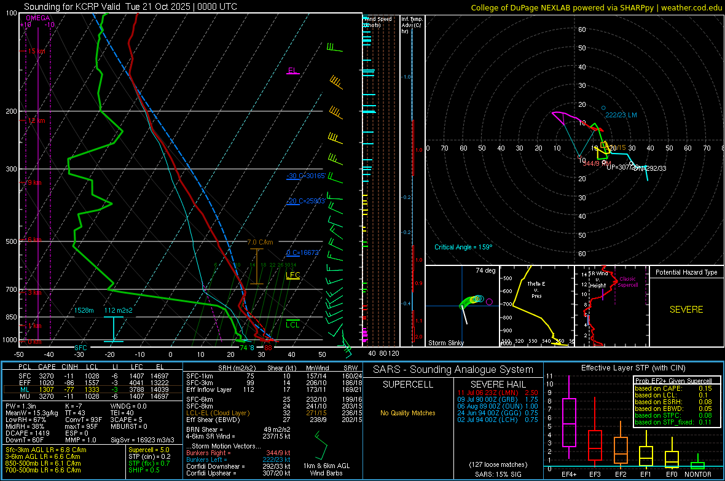Click "Critical Angle = 159°" on hodograph
This screenshot has width=725, height=481.
pos(463,247)
